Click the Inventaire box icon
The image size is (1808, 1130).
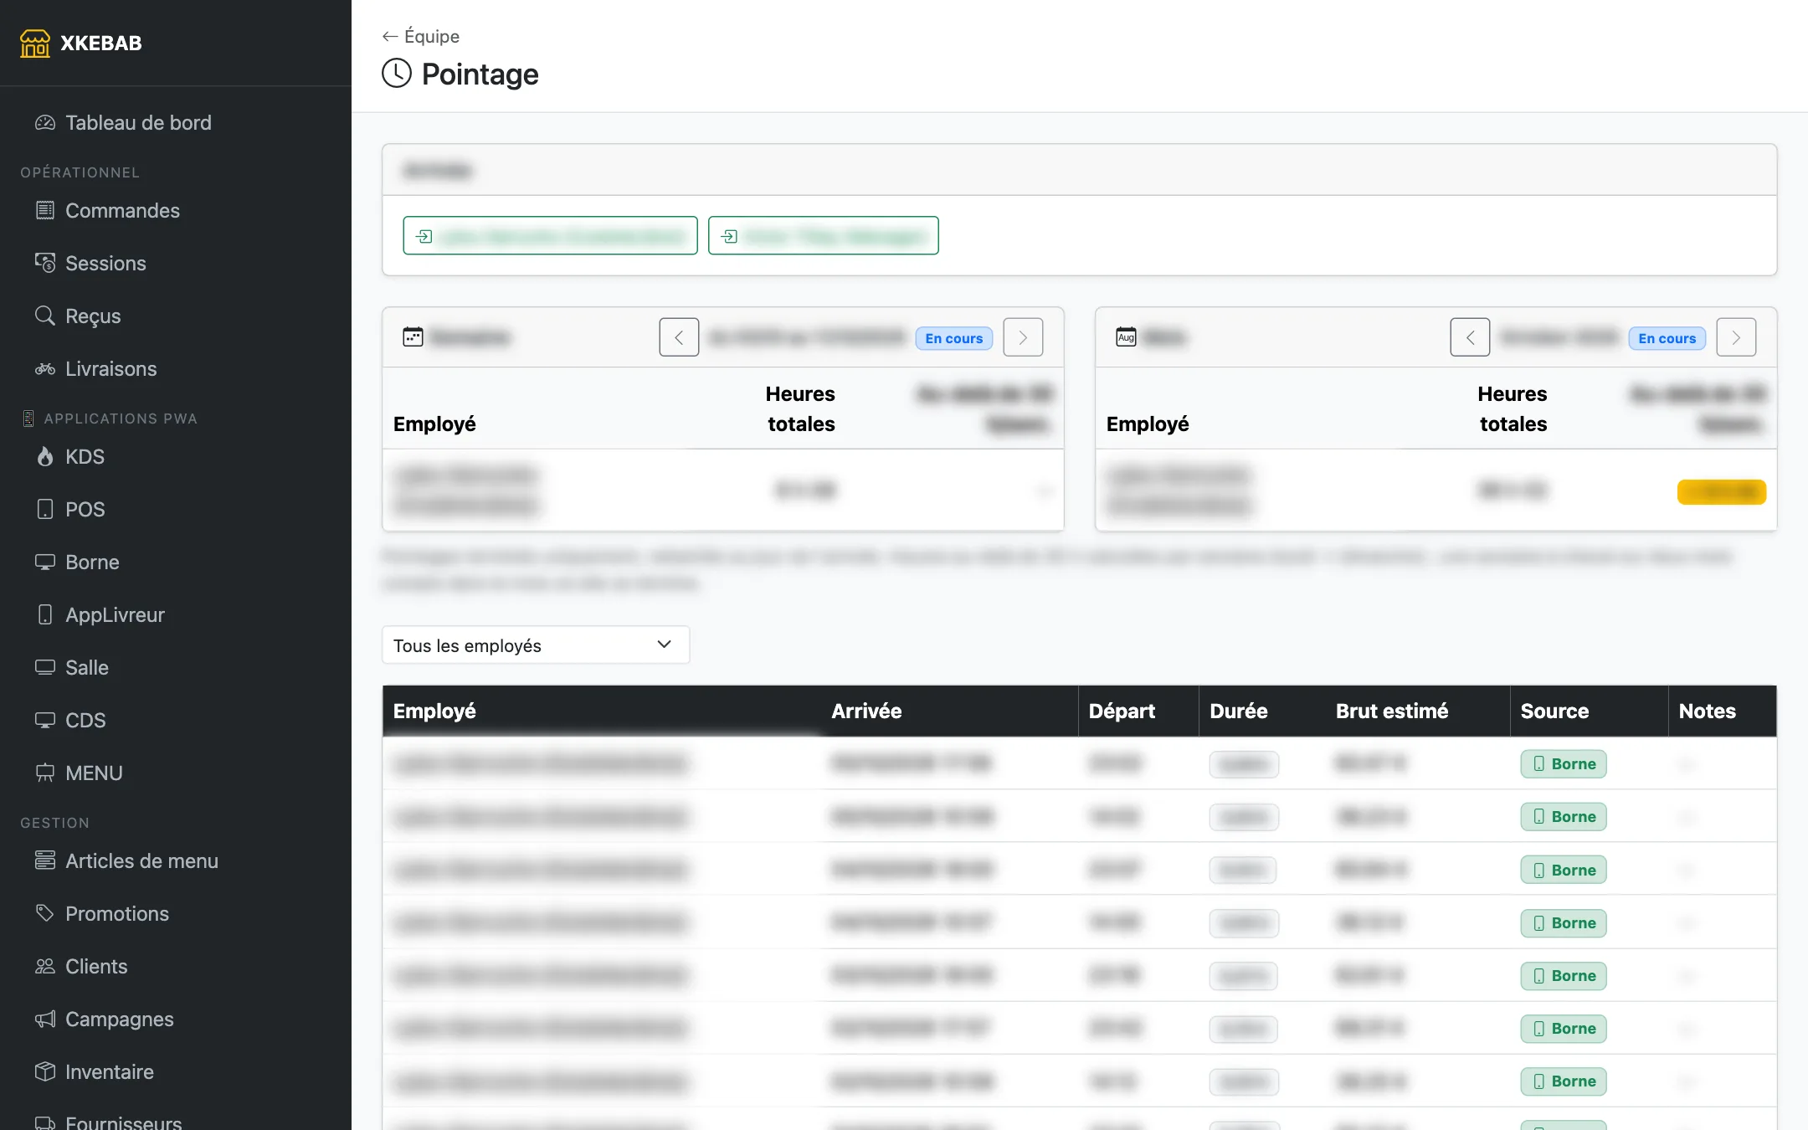click(45, 1072)
